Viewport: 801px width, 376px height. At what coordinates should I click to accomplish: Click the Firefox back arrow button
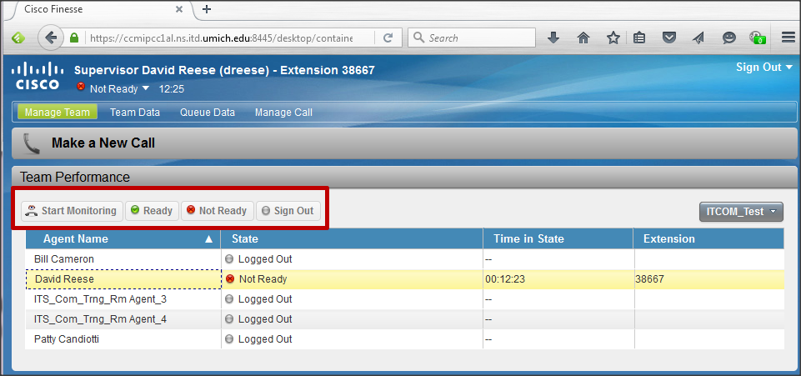point(50,38)
